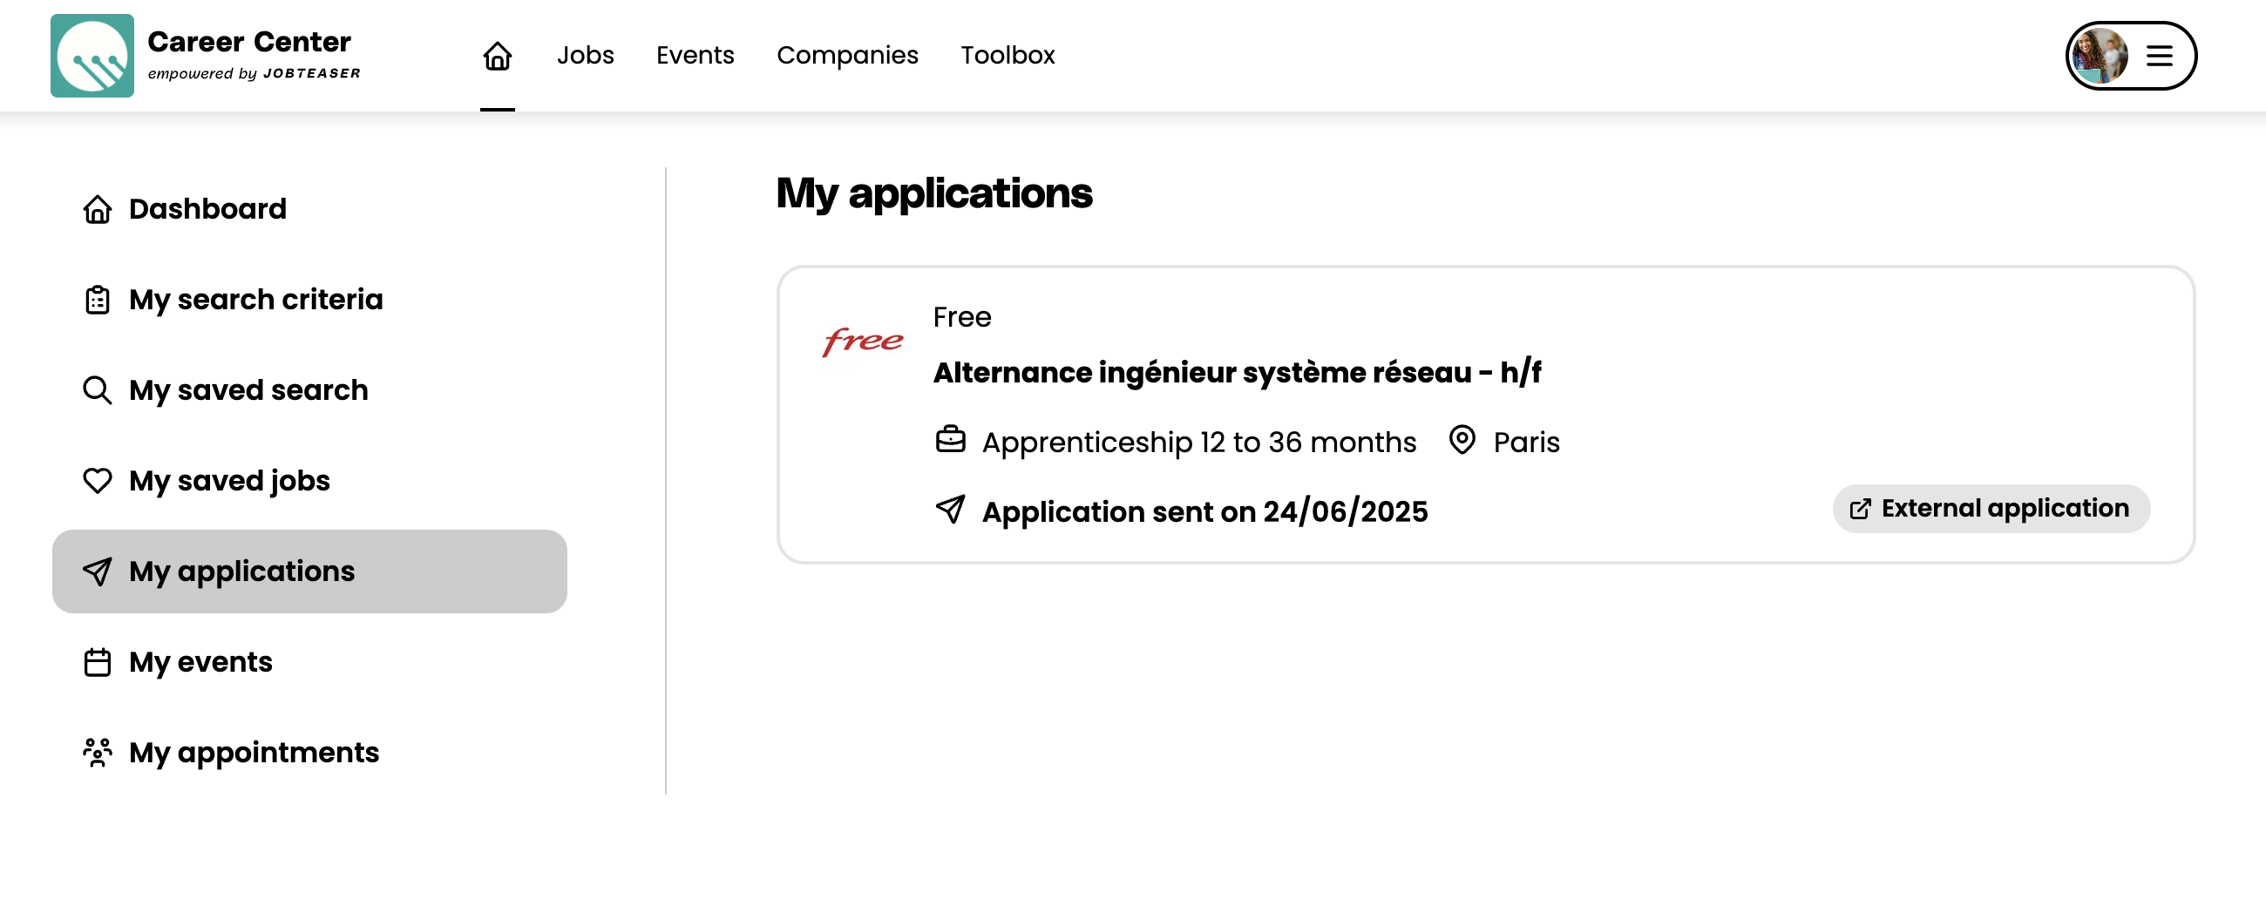Click the calendar icon for My events
Image resolution: width=2266 pixels, height=913 pixels.
click(x=97, y=662)
